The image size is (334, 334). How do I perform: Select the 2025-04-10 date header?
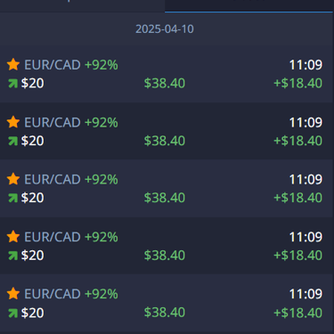[x=165, y=29]
